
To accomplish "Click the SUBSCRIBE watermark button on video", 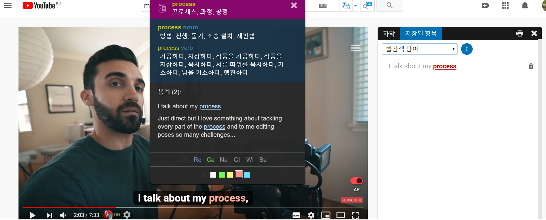I will click(x=352, y=200).
